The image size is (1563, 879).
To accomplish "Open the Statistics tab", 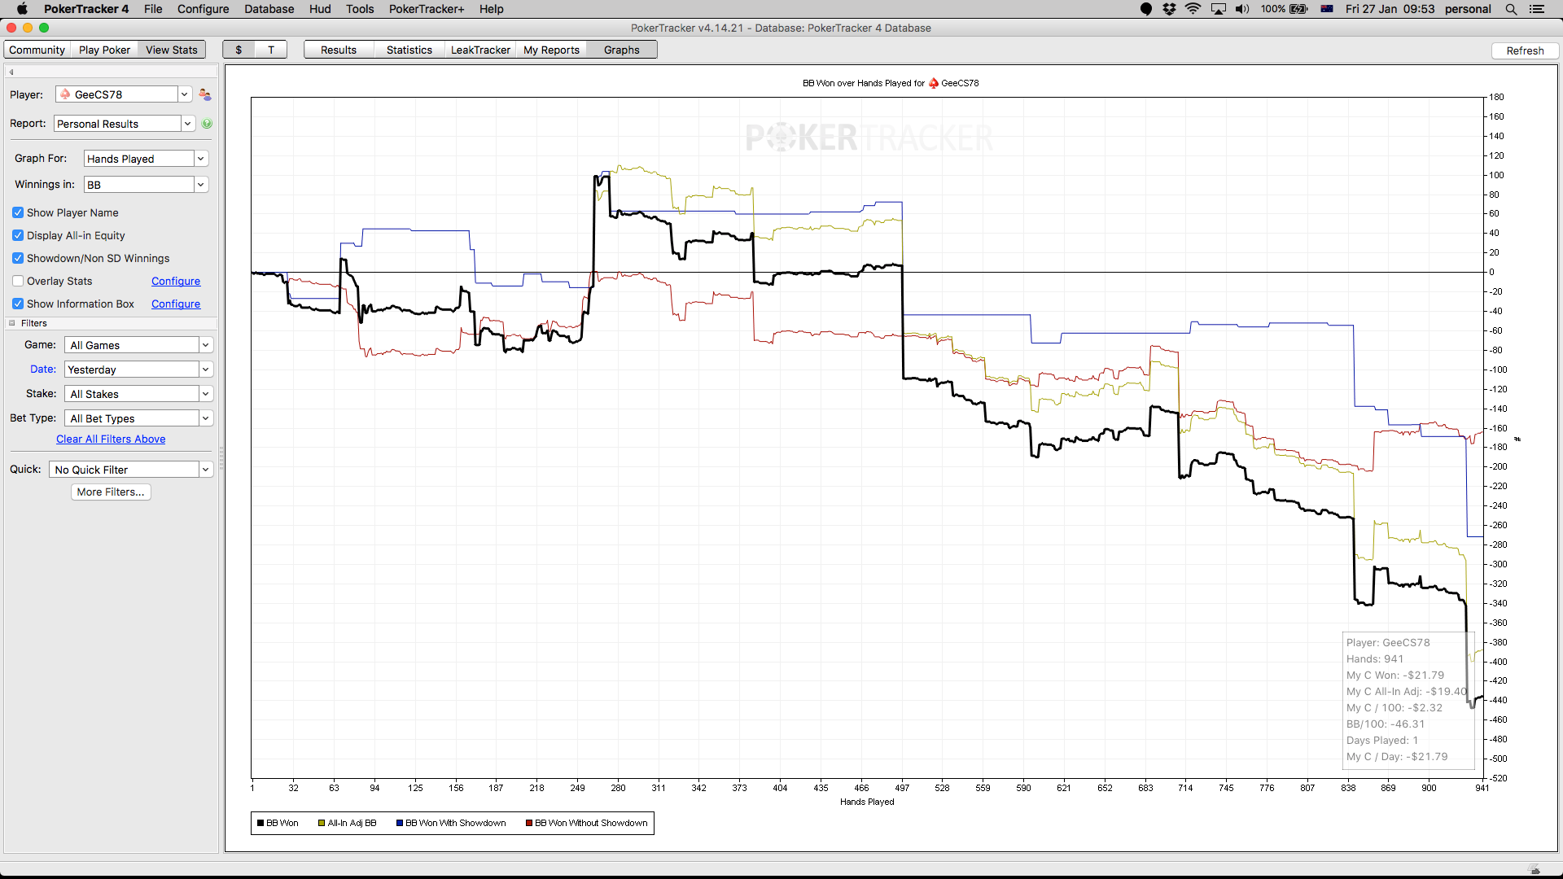I will pyautogui.click(x=409, y=50).
